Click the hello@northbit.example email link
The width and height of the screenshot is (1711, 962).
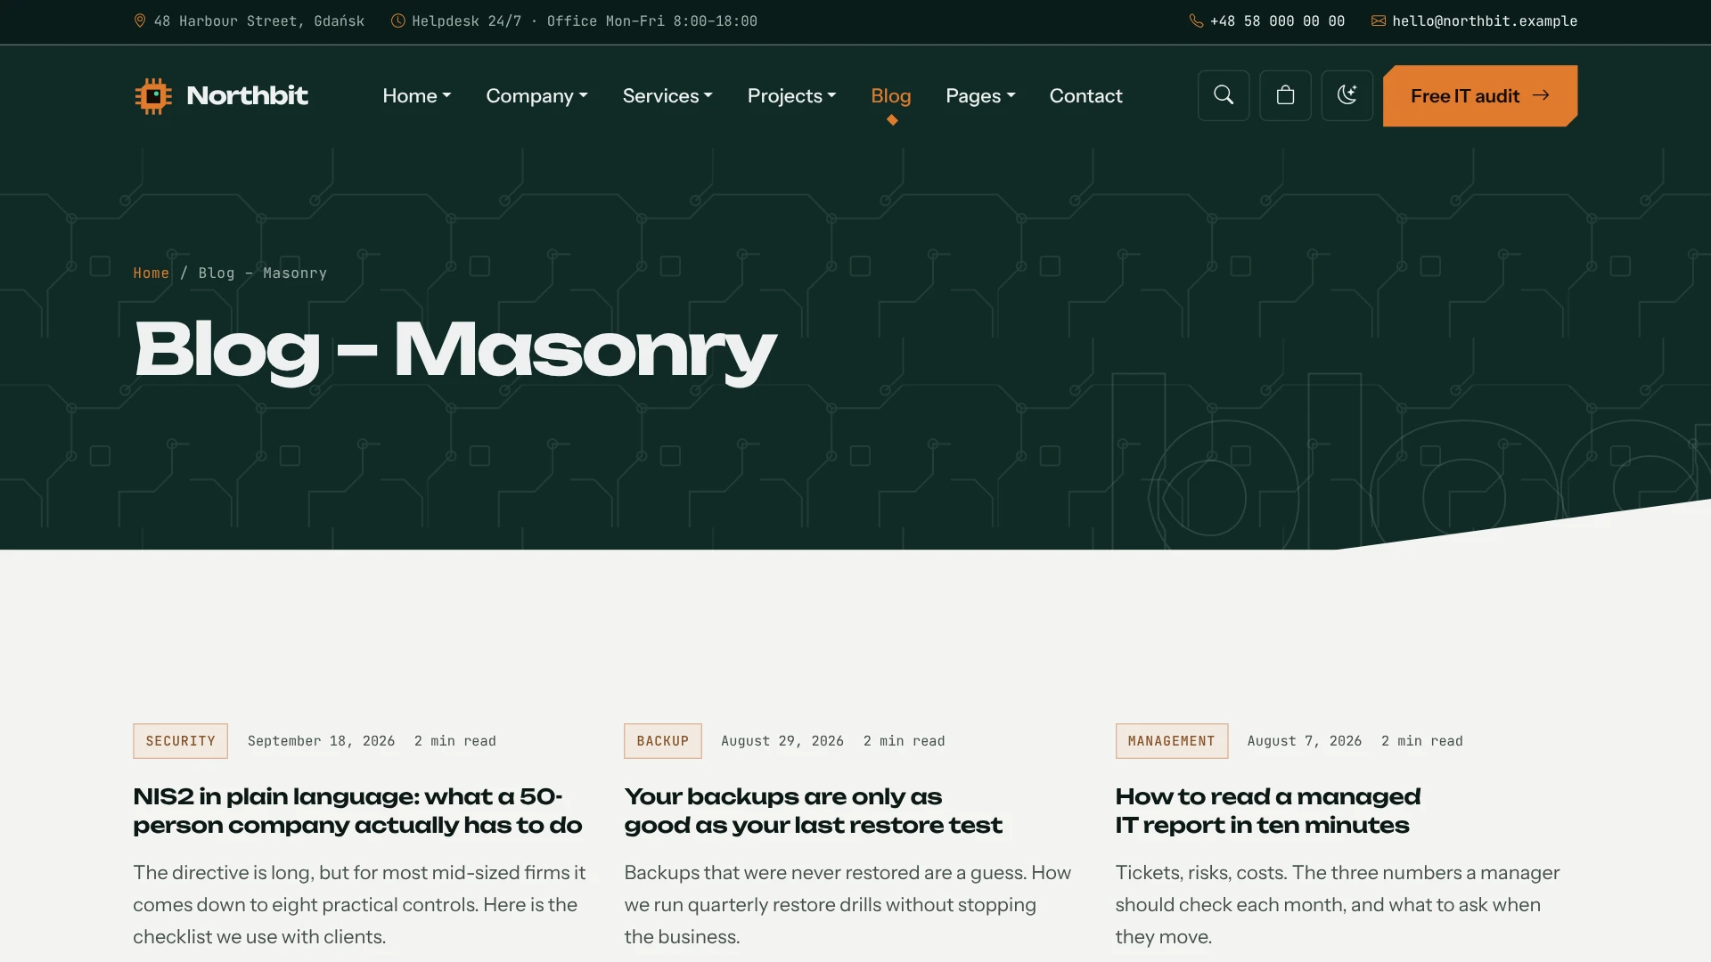click(x=1485, y=20)
